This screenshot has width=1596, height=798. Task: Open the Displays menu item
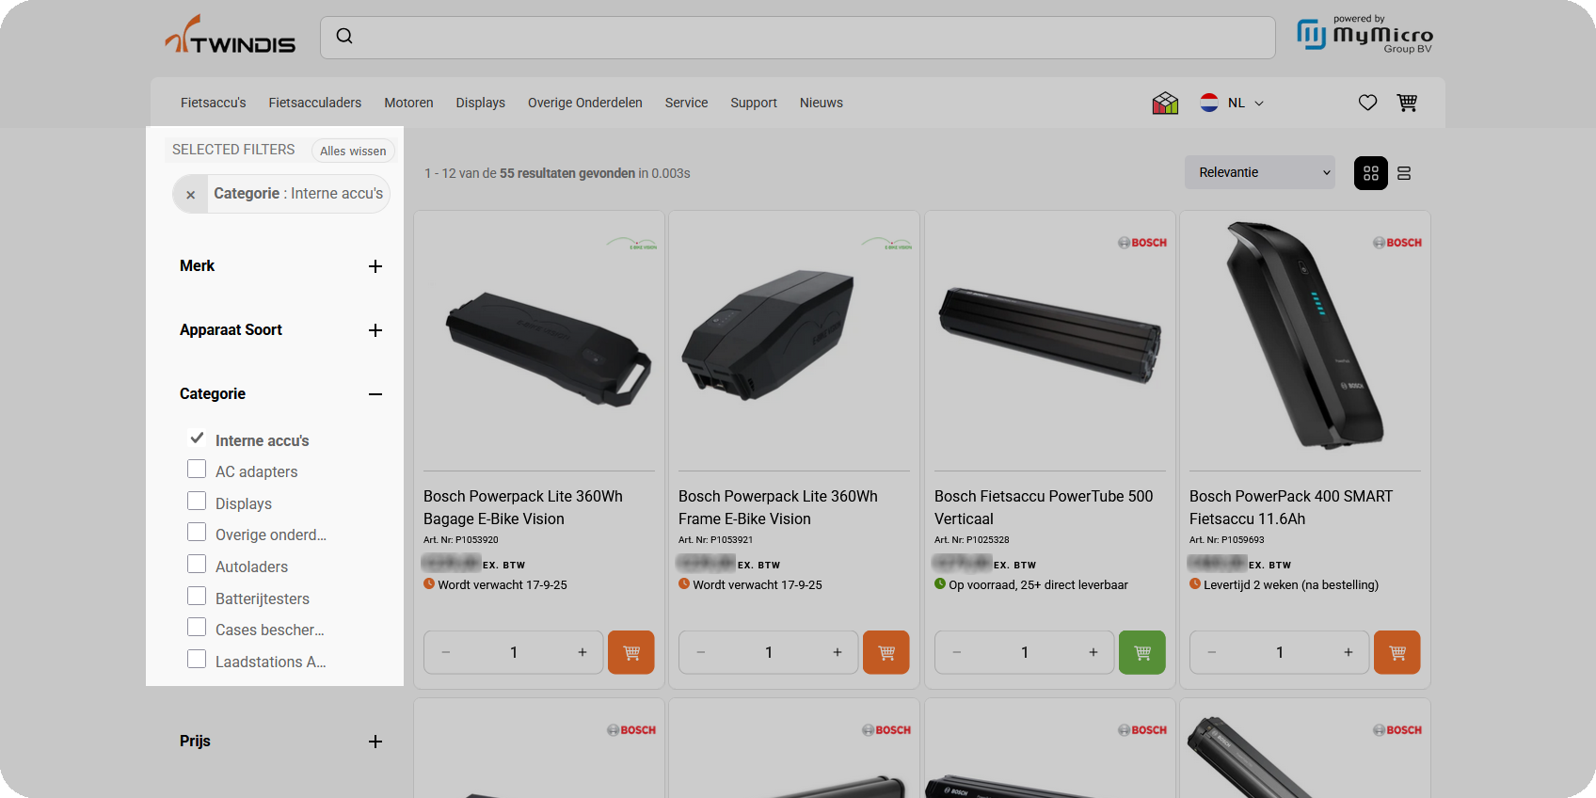(x=481, y=103)
